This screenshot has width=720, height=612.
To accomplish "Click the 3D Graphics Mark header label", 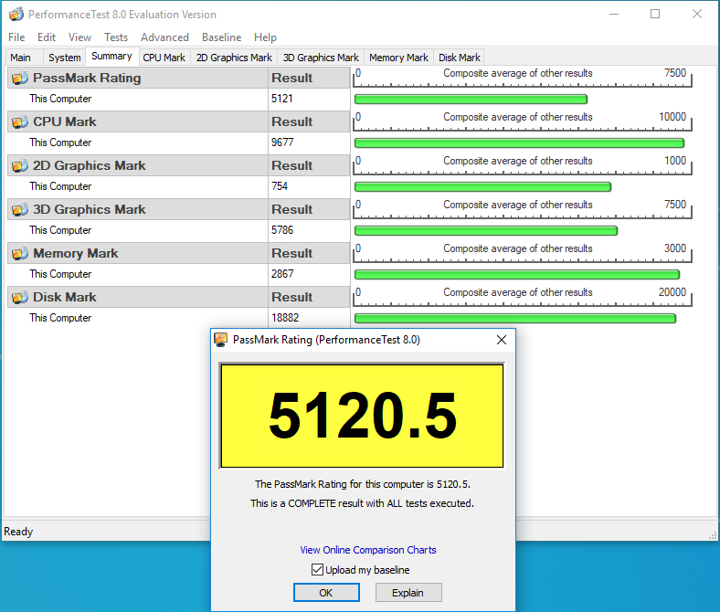I will point(89,210).
